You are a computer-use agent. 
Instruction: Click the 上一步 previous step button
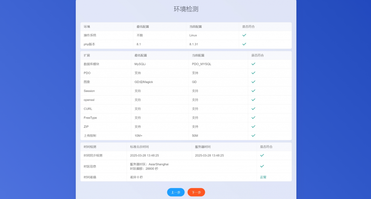tap(176, 192)
